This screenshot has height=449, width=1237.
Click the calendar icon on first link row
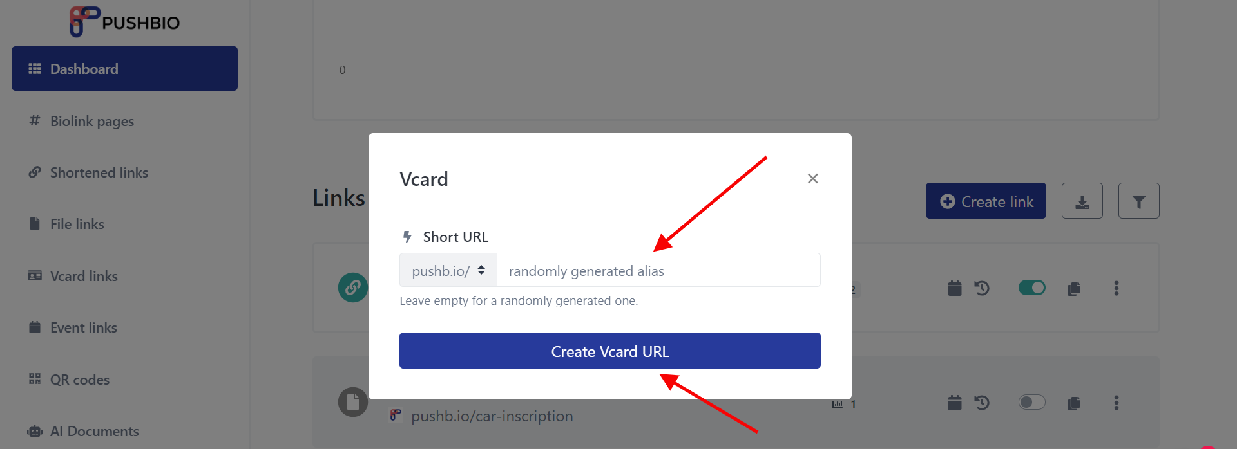tap(954, 288)
